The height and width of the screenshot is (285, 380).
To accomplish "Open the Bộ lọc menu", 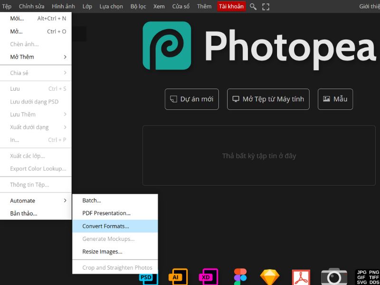I will coord(138,7).
